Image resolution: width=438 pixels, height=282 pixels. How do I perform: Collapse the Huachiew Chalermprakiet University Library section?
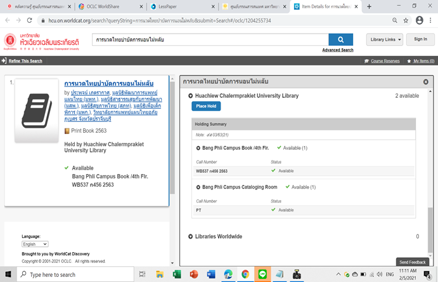pyautogui.click(x=191, y=96)
